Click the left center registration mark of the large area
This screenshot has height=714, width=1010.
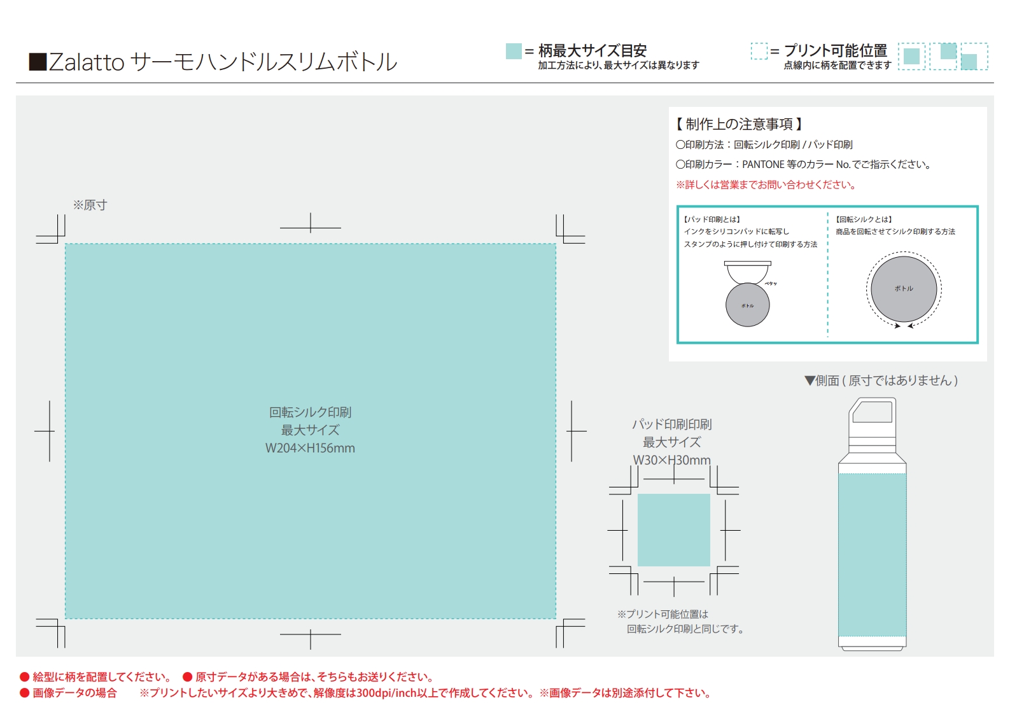tap(46, 431)
